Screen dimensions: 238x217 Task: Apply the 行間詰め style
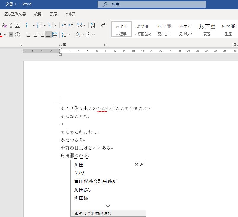143,29
